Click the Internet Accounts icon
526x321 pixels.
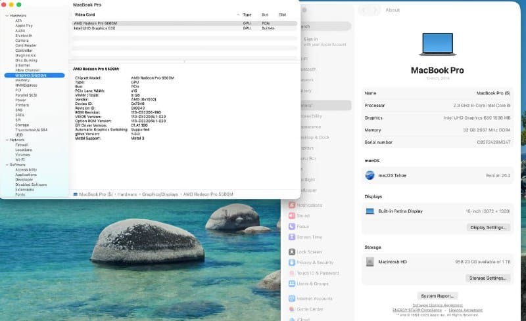click(292, 298)
